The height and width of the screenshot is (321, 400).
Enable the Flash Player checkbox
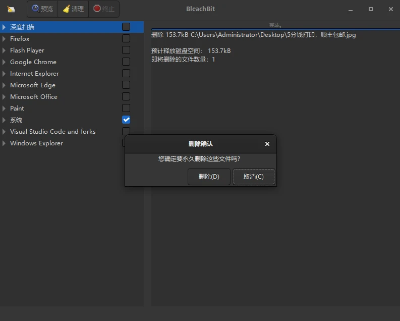coord(126,50)
